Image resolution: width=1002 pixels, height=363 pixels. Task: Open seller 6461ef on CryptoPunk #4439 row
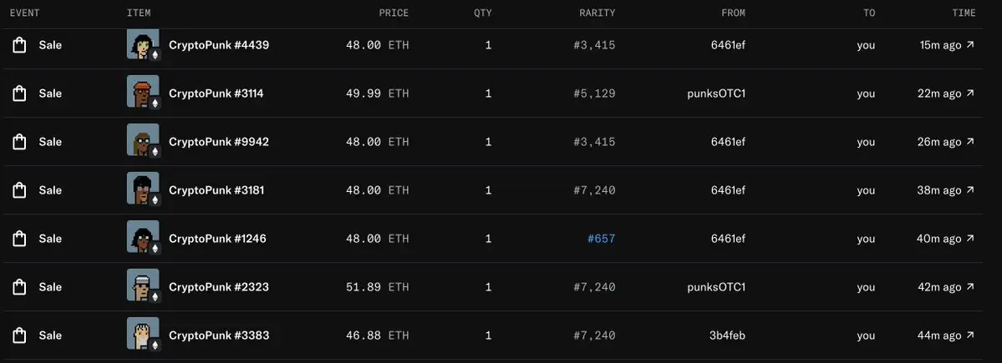click(728, 45)
